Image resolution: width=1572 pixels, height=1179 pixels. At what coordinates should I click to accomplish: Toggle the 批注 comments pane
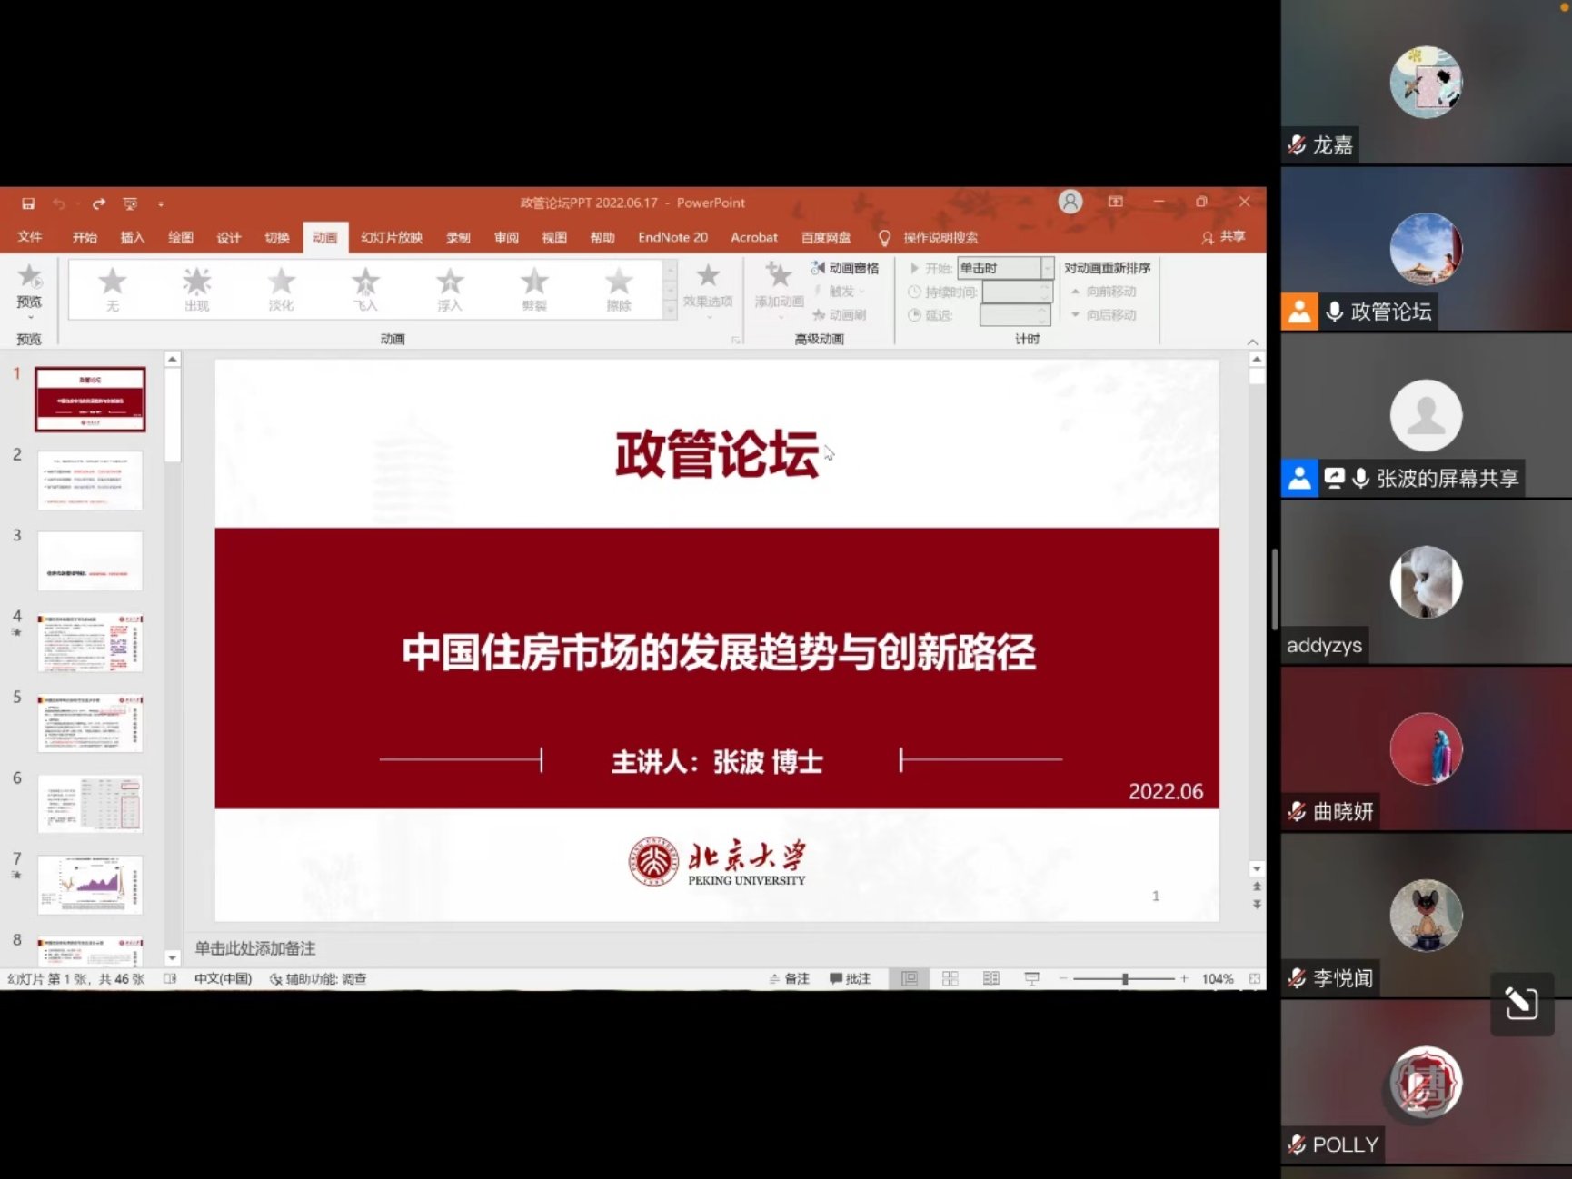[850, 978]
